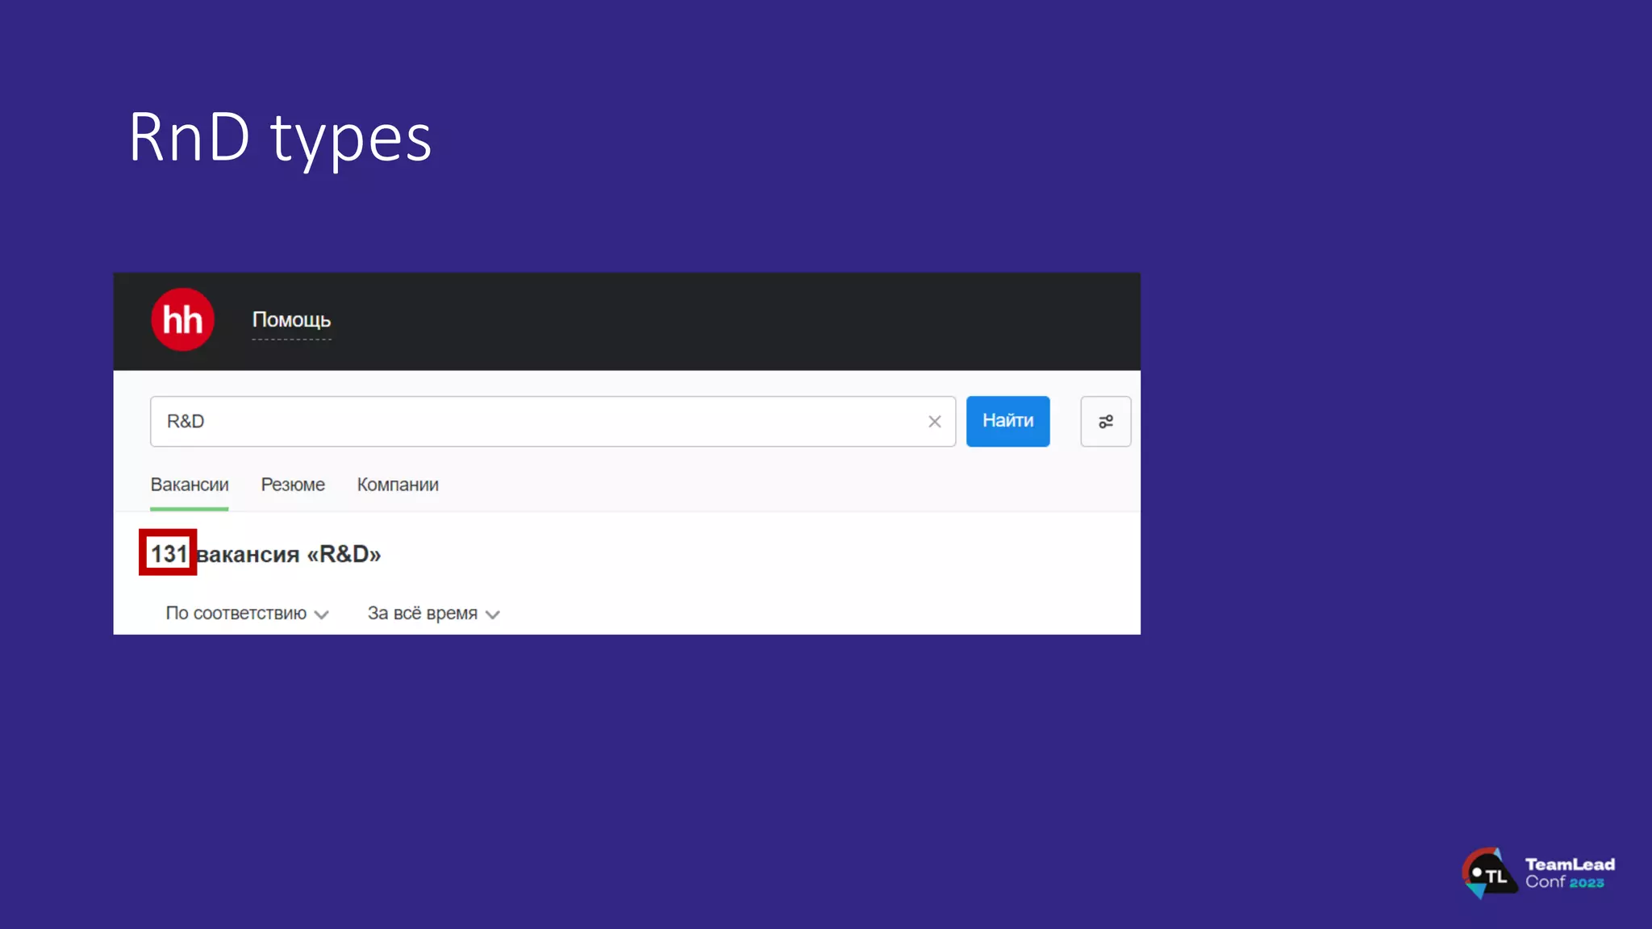Click the TeamLead Conf 2023 text
This screenshot has width=1652, height=929.
(x=1569, y=873)
